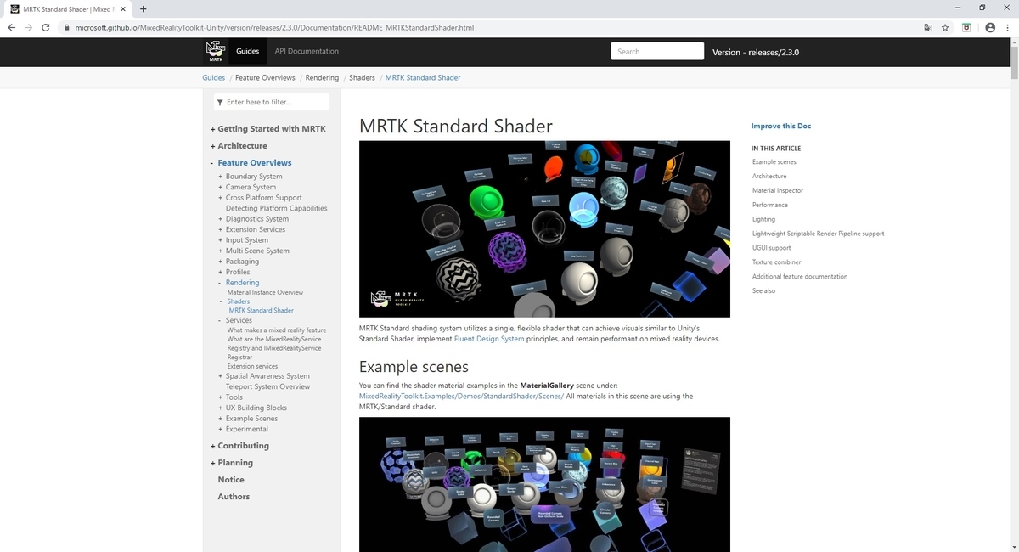Jump to See also section
The width and height of the screenshot is (1019, 552).
pos(763,290)
